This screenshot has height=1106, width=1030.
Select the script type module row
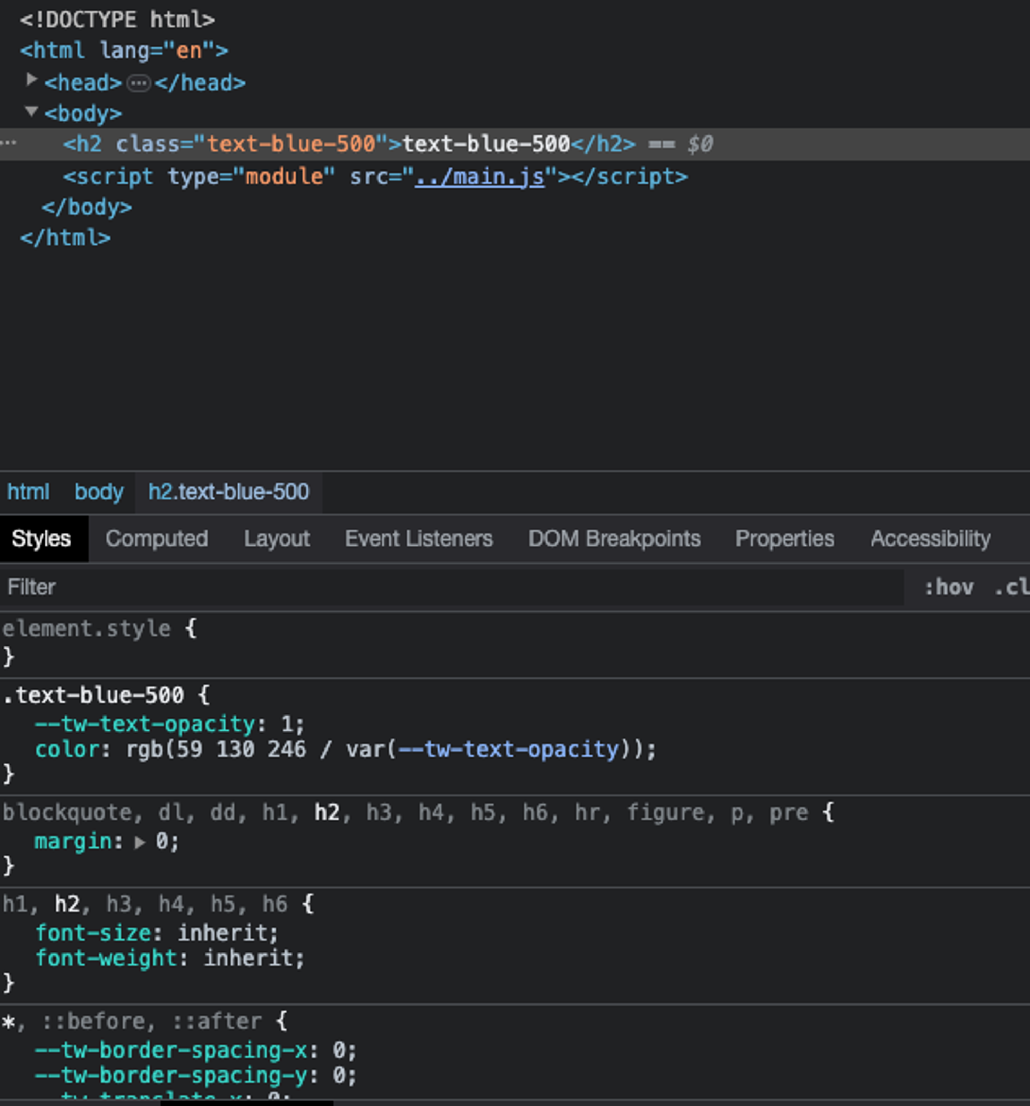click(x=375, y=176)
